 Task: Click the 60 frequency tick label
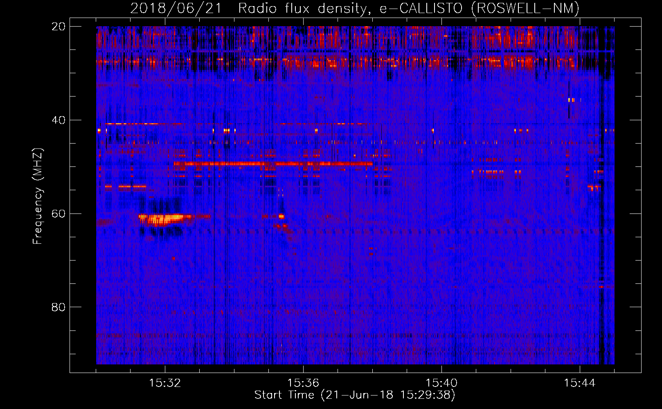pyautogui.click(x=58, y=213)
